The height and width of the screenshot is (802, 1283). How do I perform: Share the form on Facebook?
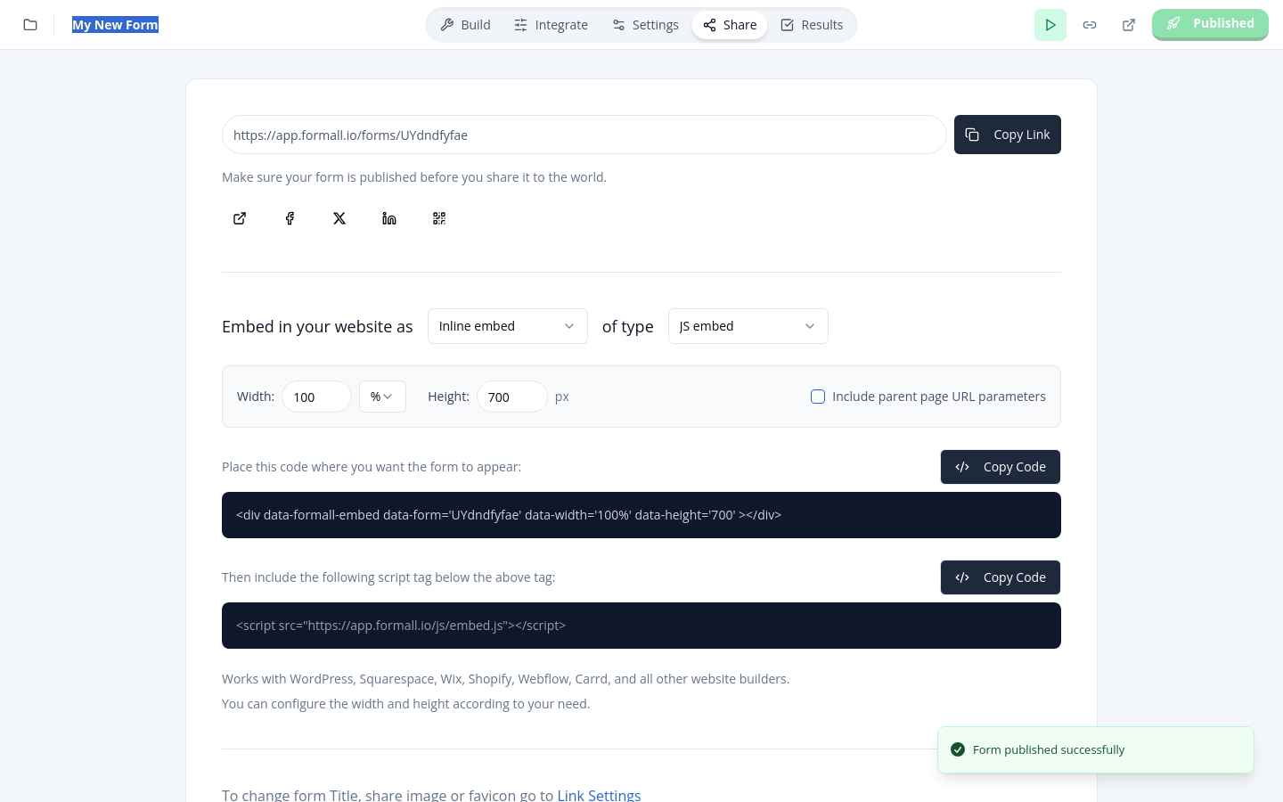pos(290,218)
